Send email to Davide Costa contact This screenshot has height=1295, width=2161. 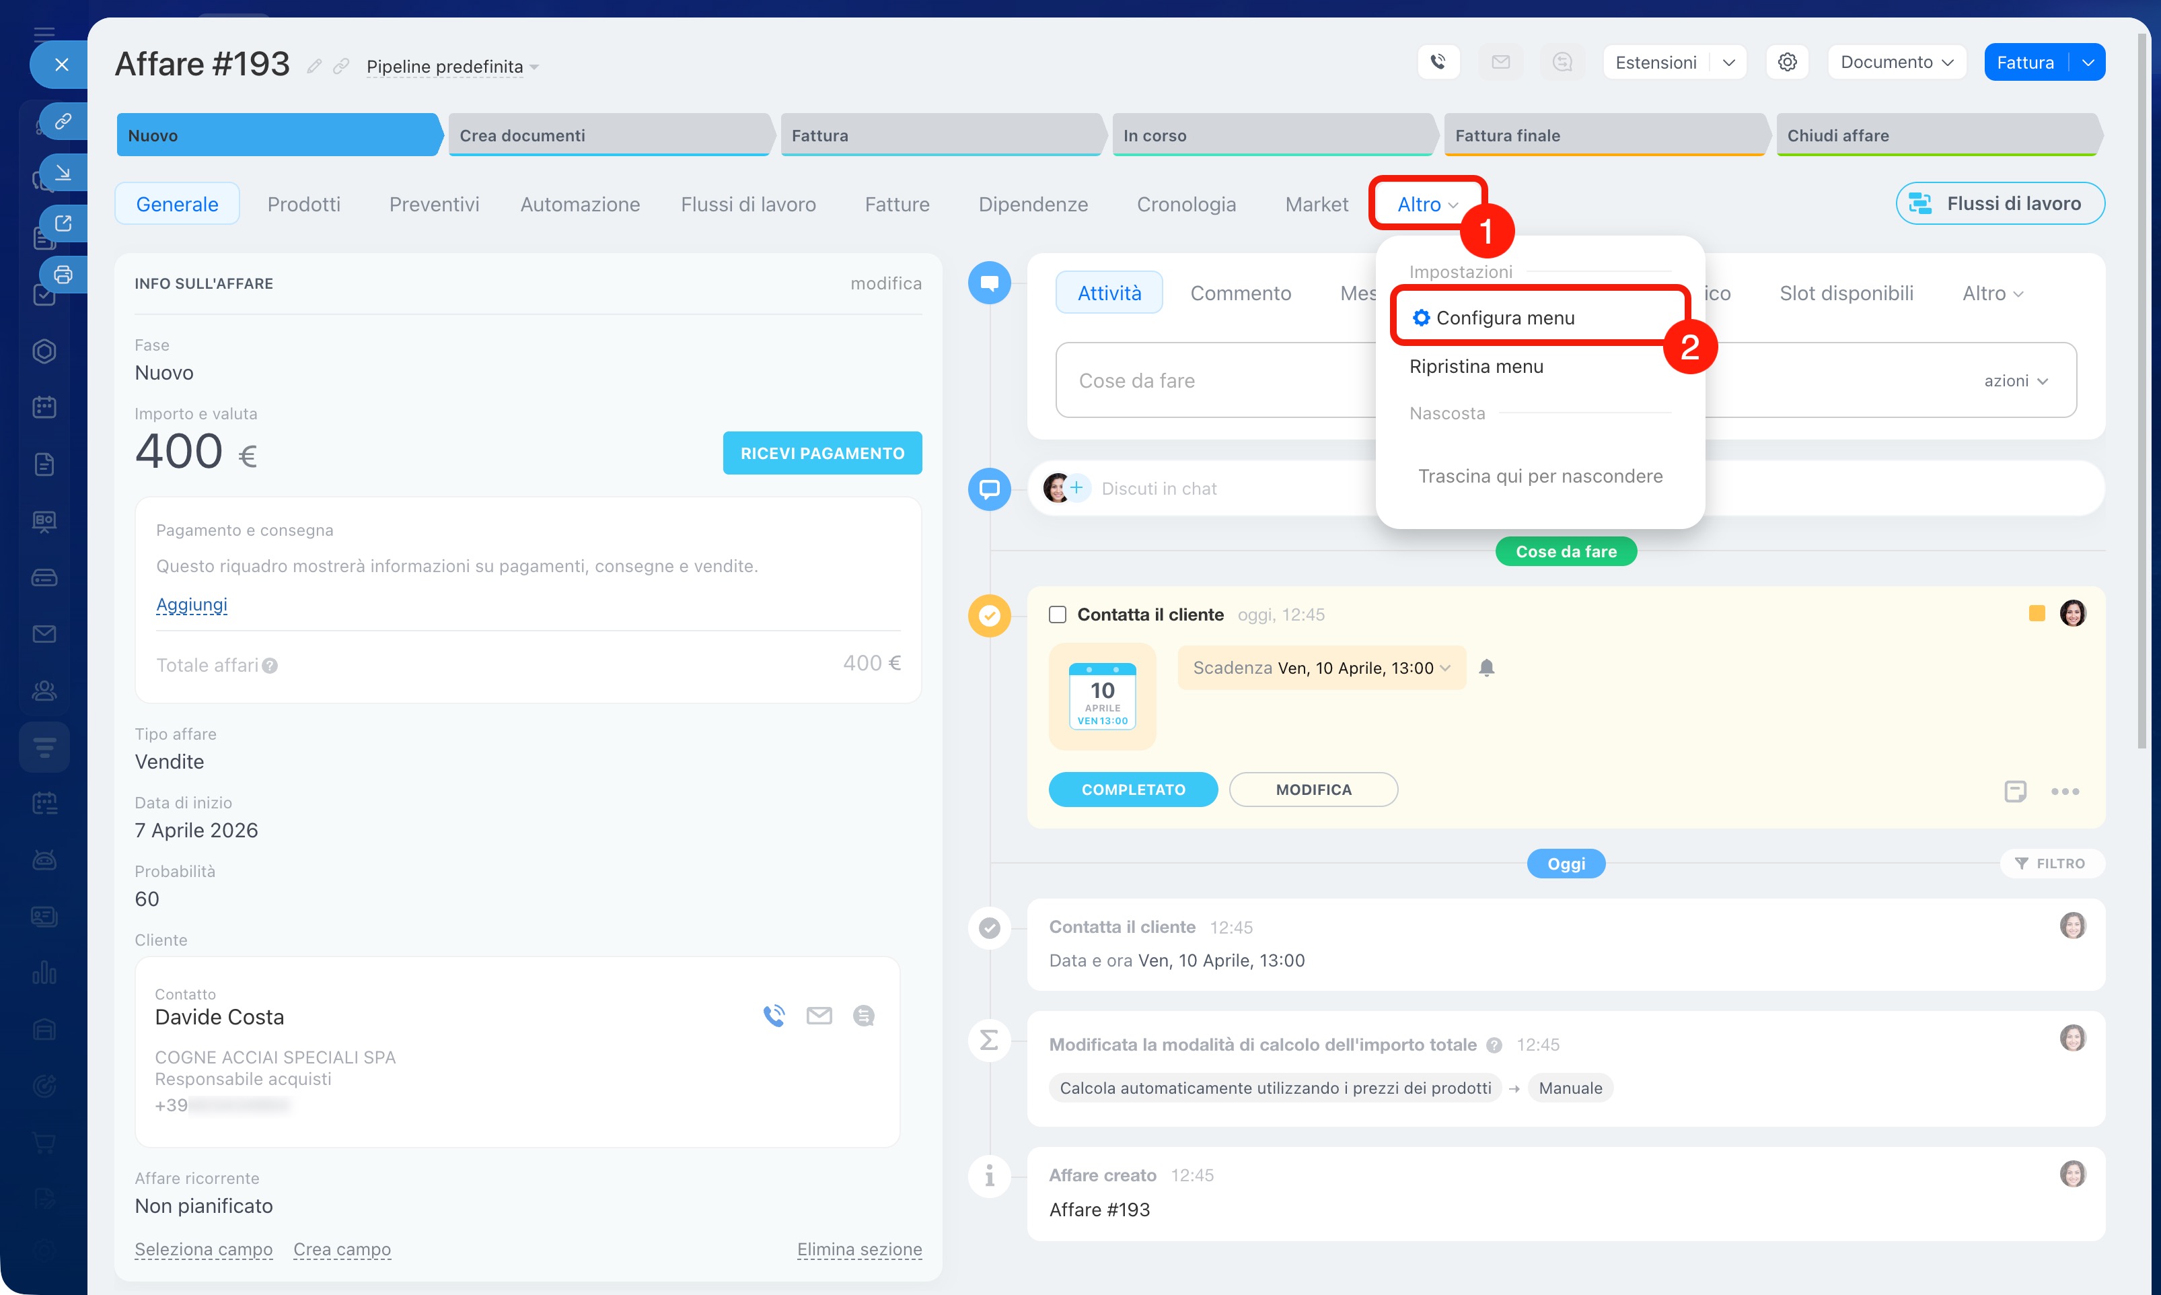point(819,1016)
